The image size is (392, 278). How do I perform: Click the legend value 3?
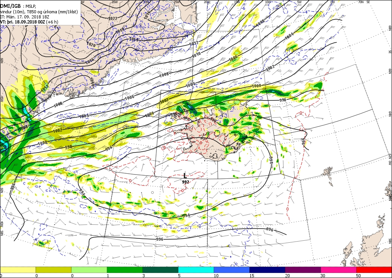pos(144,276)
